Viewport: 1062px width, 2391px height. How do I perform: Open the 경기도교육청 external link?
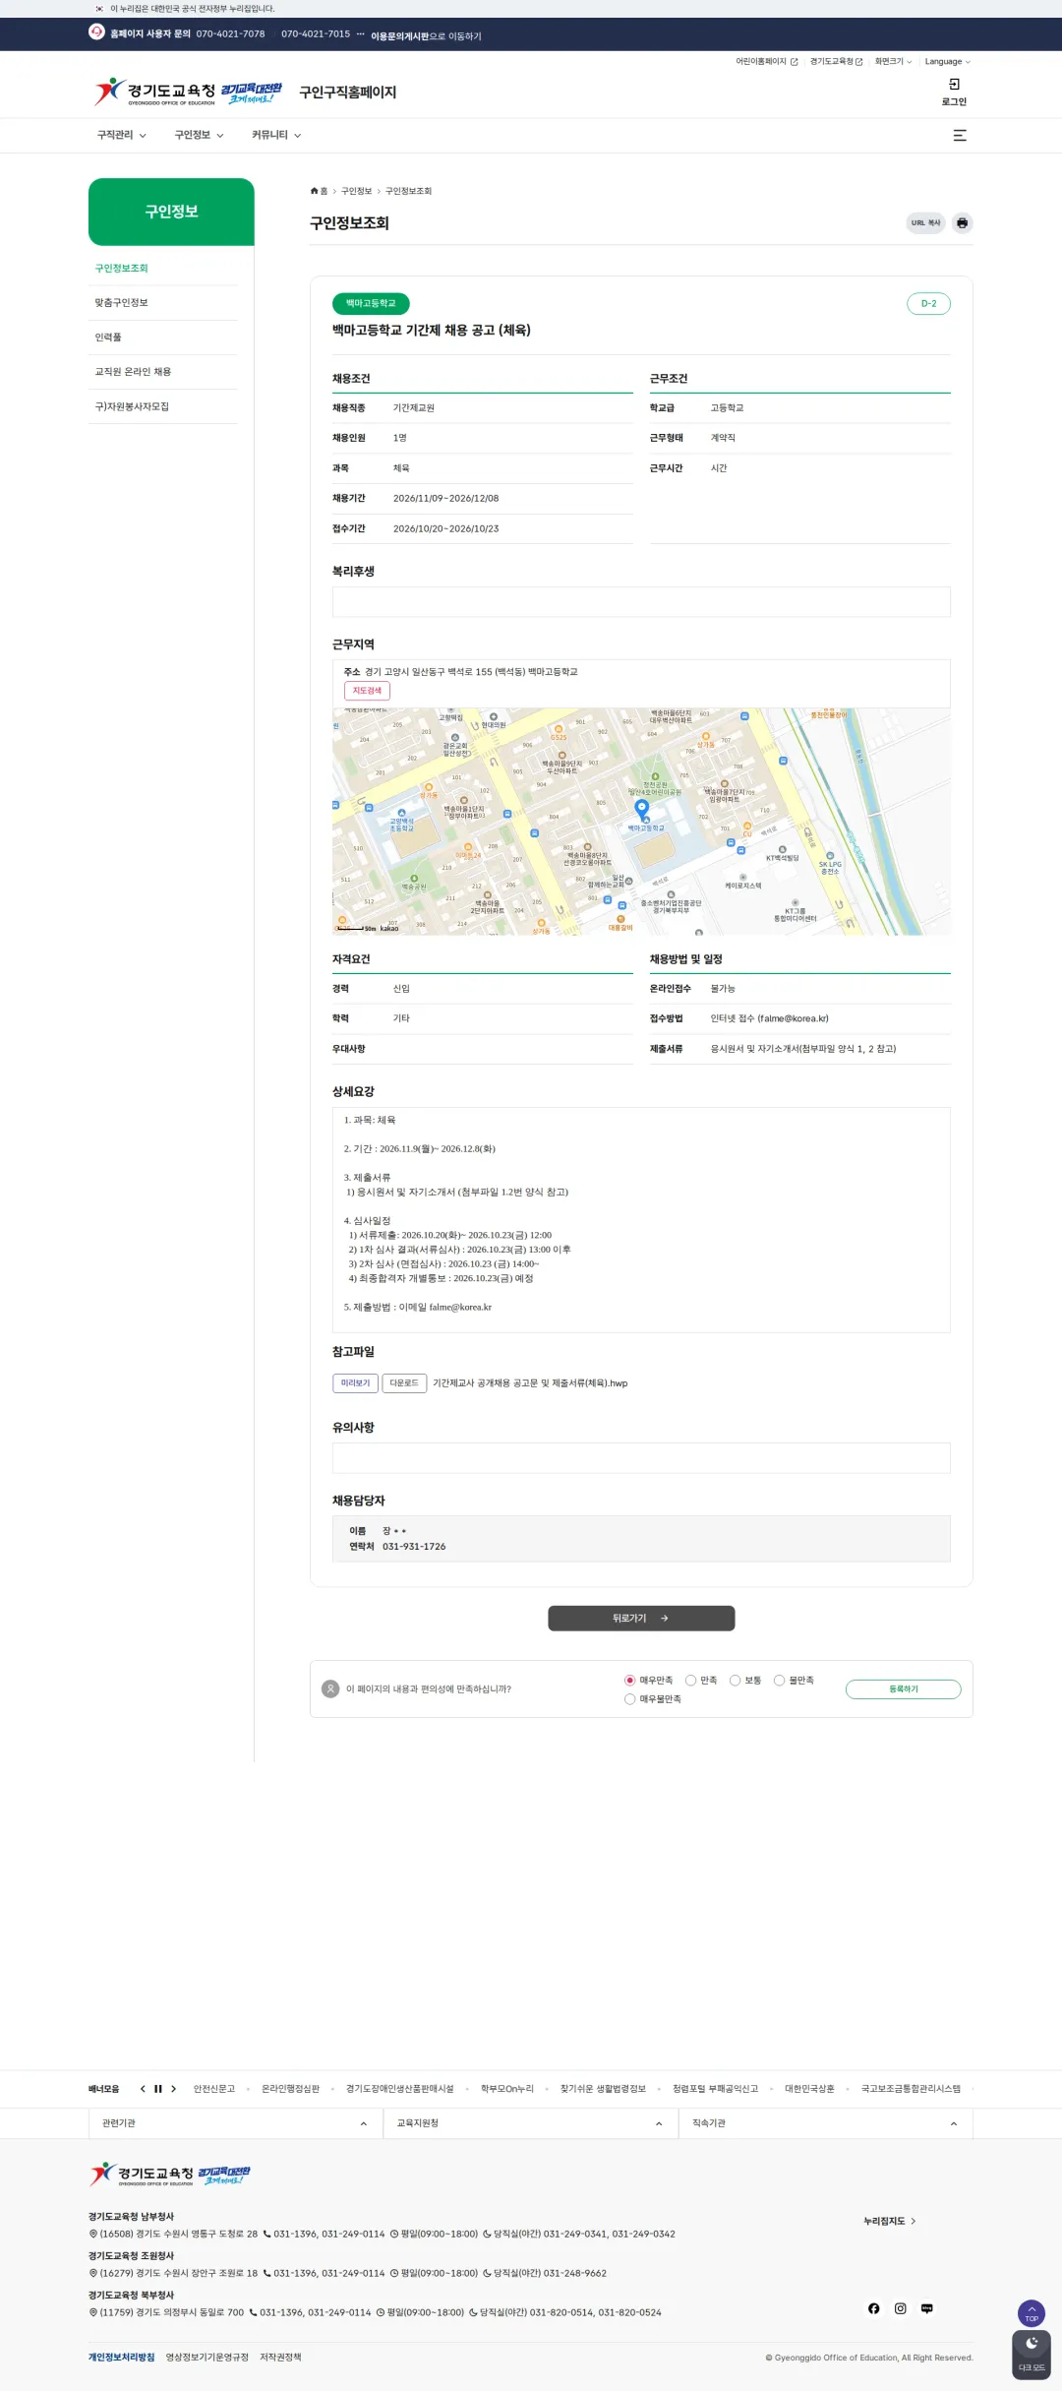tap(836, 62)
